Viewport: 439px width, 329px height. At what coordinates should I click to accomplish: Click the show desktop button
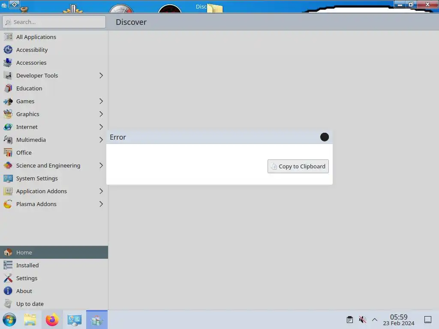click(x=428, y=320)
